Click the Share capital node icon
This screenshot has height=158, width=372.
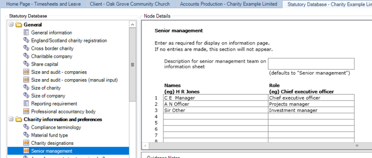26,64
